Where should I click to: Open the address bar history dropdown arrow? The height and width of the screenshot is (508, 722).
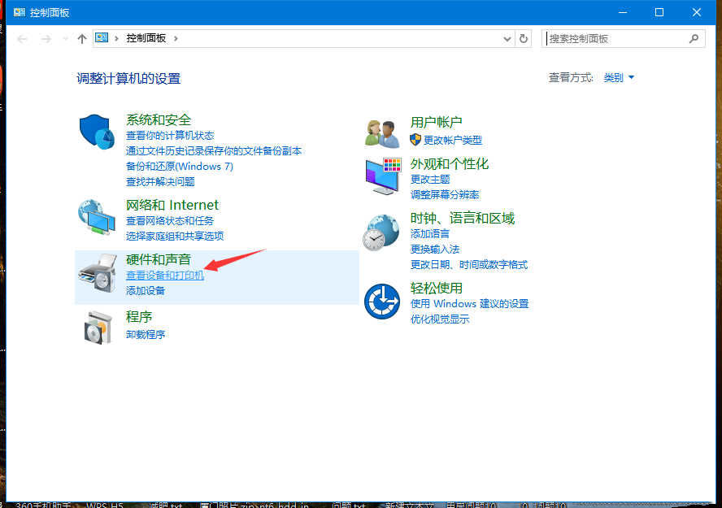[x=506, y=38]
